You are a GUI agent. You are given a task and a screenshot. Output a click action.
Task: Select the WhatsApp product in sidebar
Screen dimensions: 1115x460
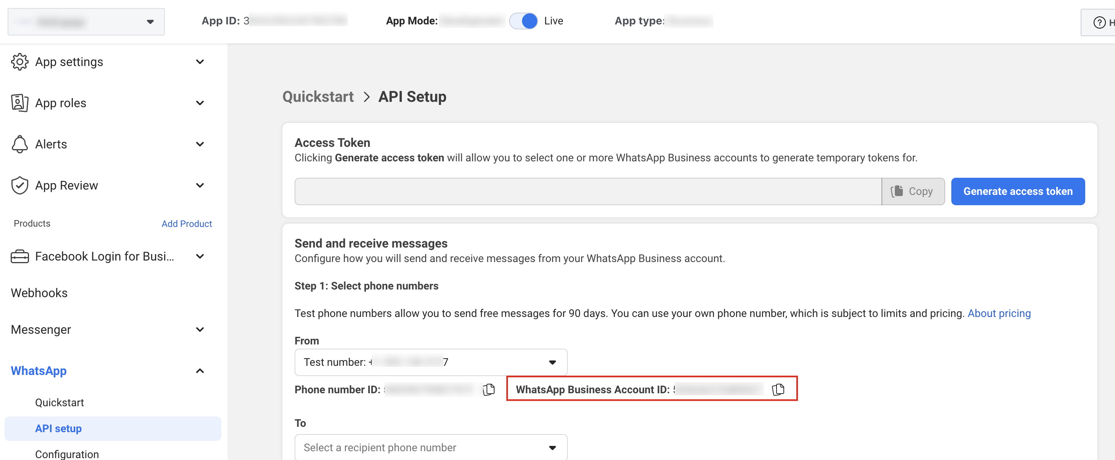coord(39,371)
